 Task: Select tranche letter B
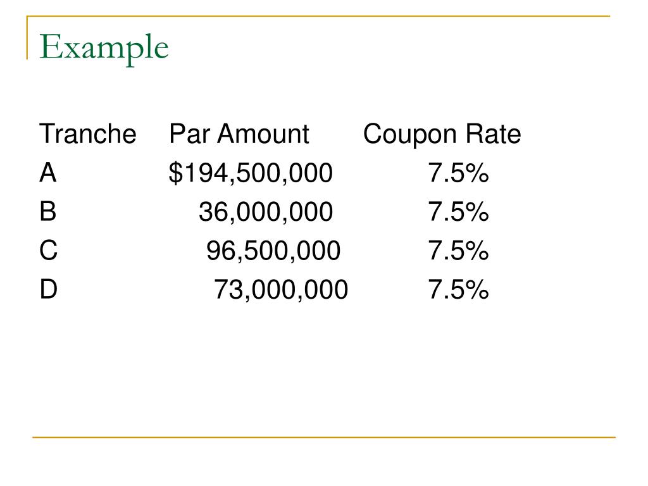point(48,213)
